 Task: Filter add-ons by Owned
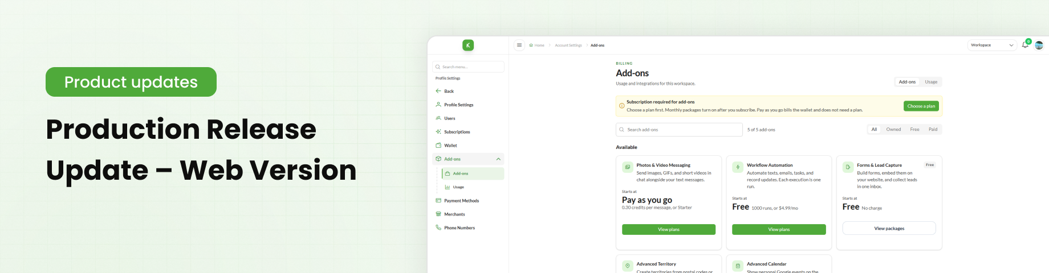(x=893, y=130)
